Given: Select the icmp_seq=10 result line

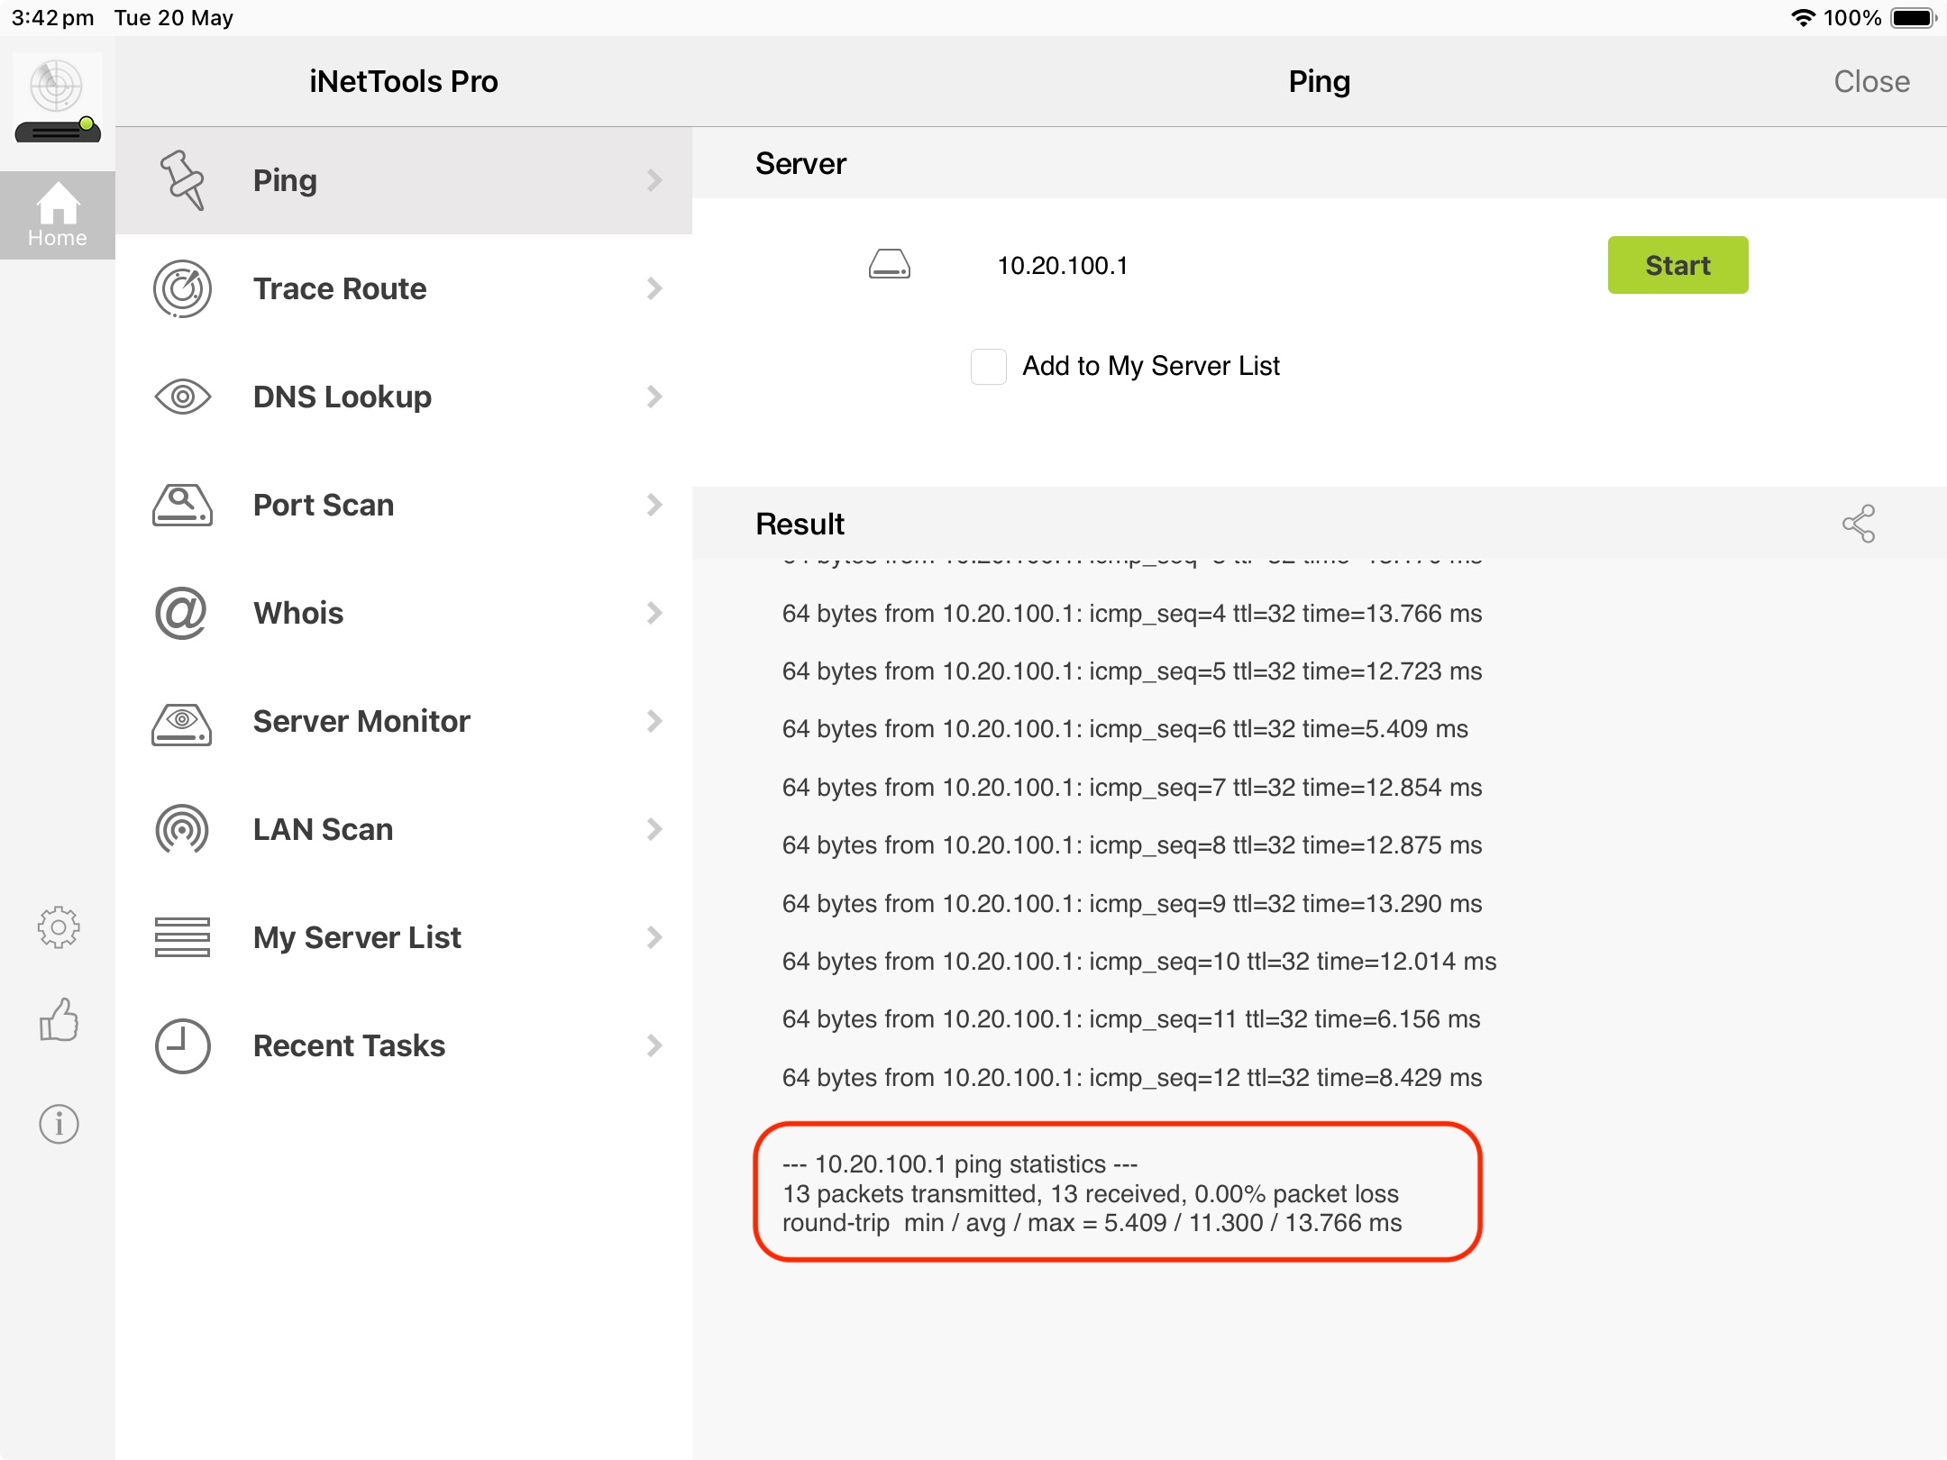Looking at the screenshot, I should 1139,962.
